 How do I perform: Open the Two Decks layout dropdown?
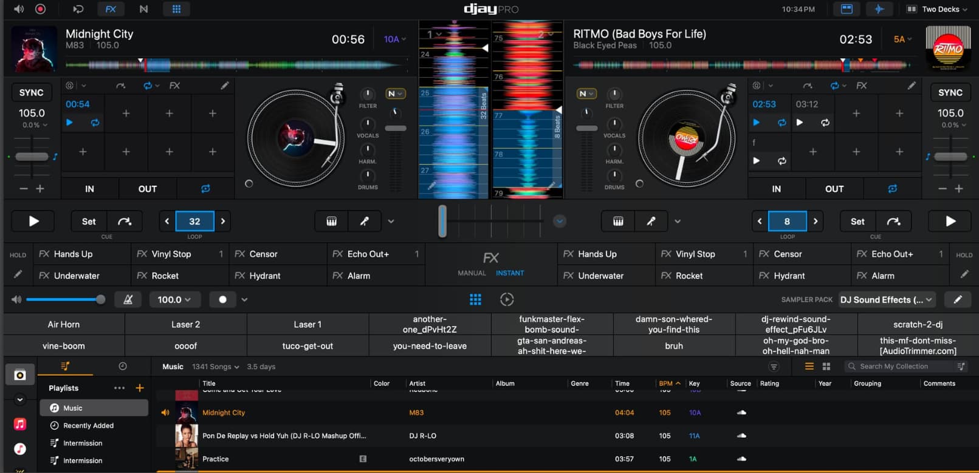pyautogui.click(x=936, y=9)
